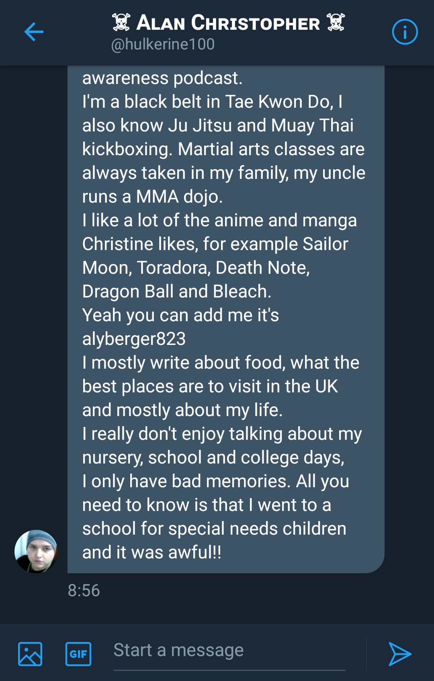Viewport: 434px width, 681px height.
Task: Click the Yeah you can add me line
Action: (180, 315)
